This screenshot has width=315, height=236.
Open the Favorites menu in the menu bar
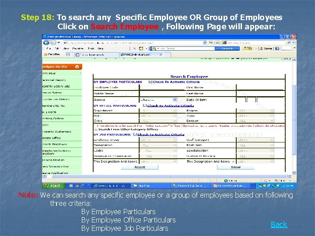click(x=78, y=49)
